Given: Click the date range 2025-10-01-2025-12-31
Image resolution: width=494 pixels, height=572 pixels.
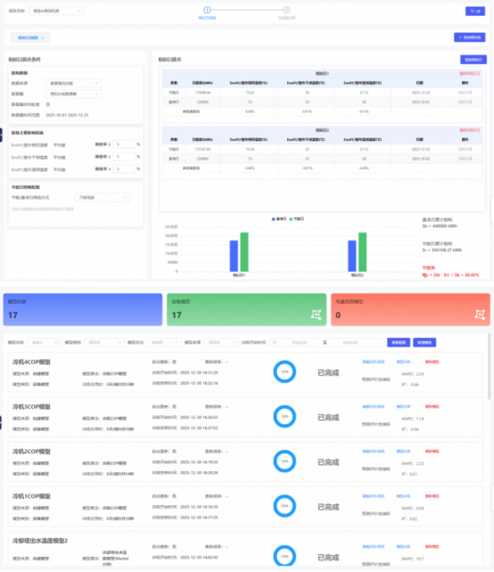Looking at the screenshot, I should 67,115.
